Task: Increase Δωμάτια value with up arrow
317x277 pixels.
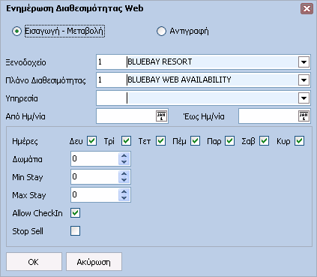Action: click(124, 155)
